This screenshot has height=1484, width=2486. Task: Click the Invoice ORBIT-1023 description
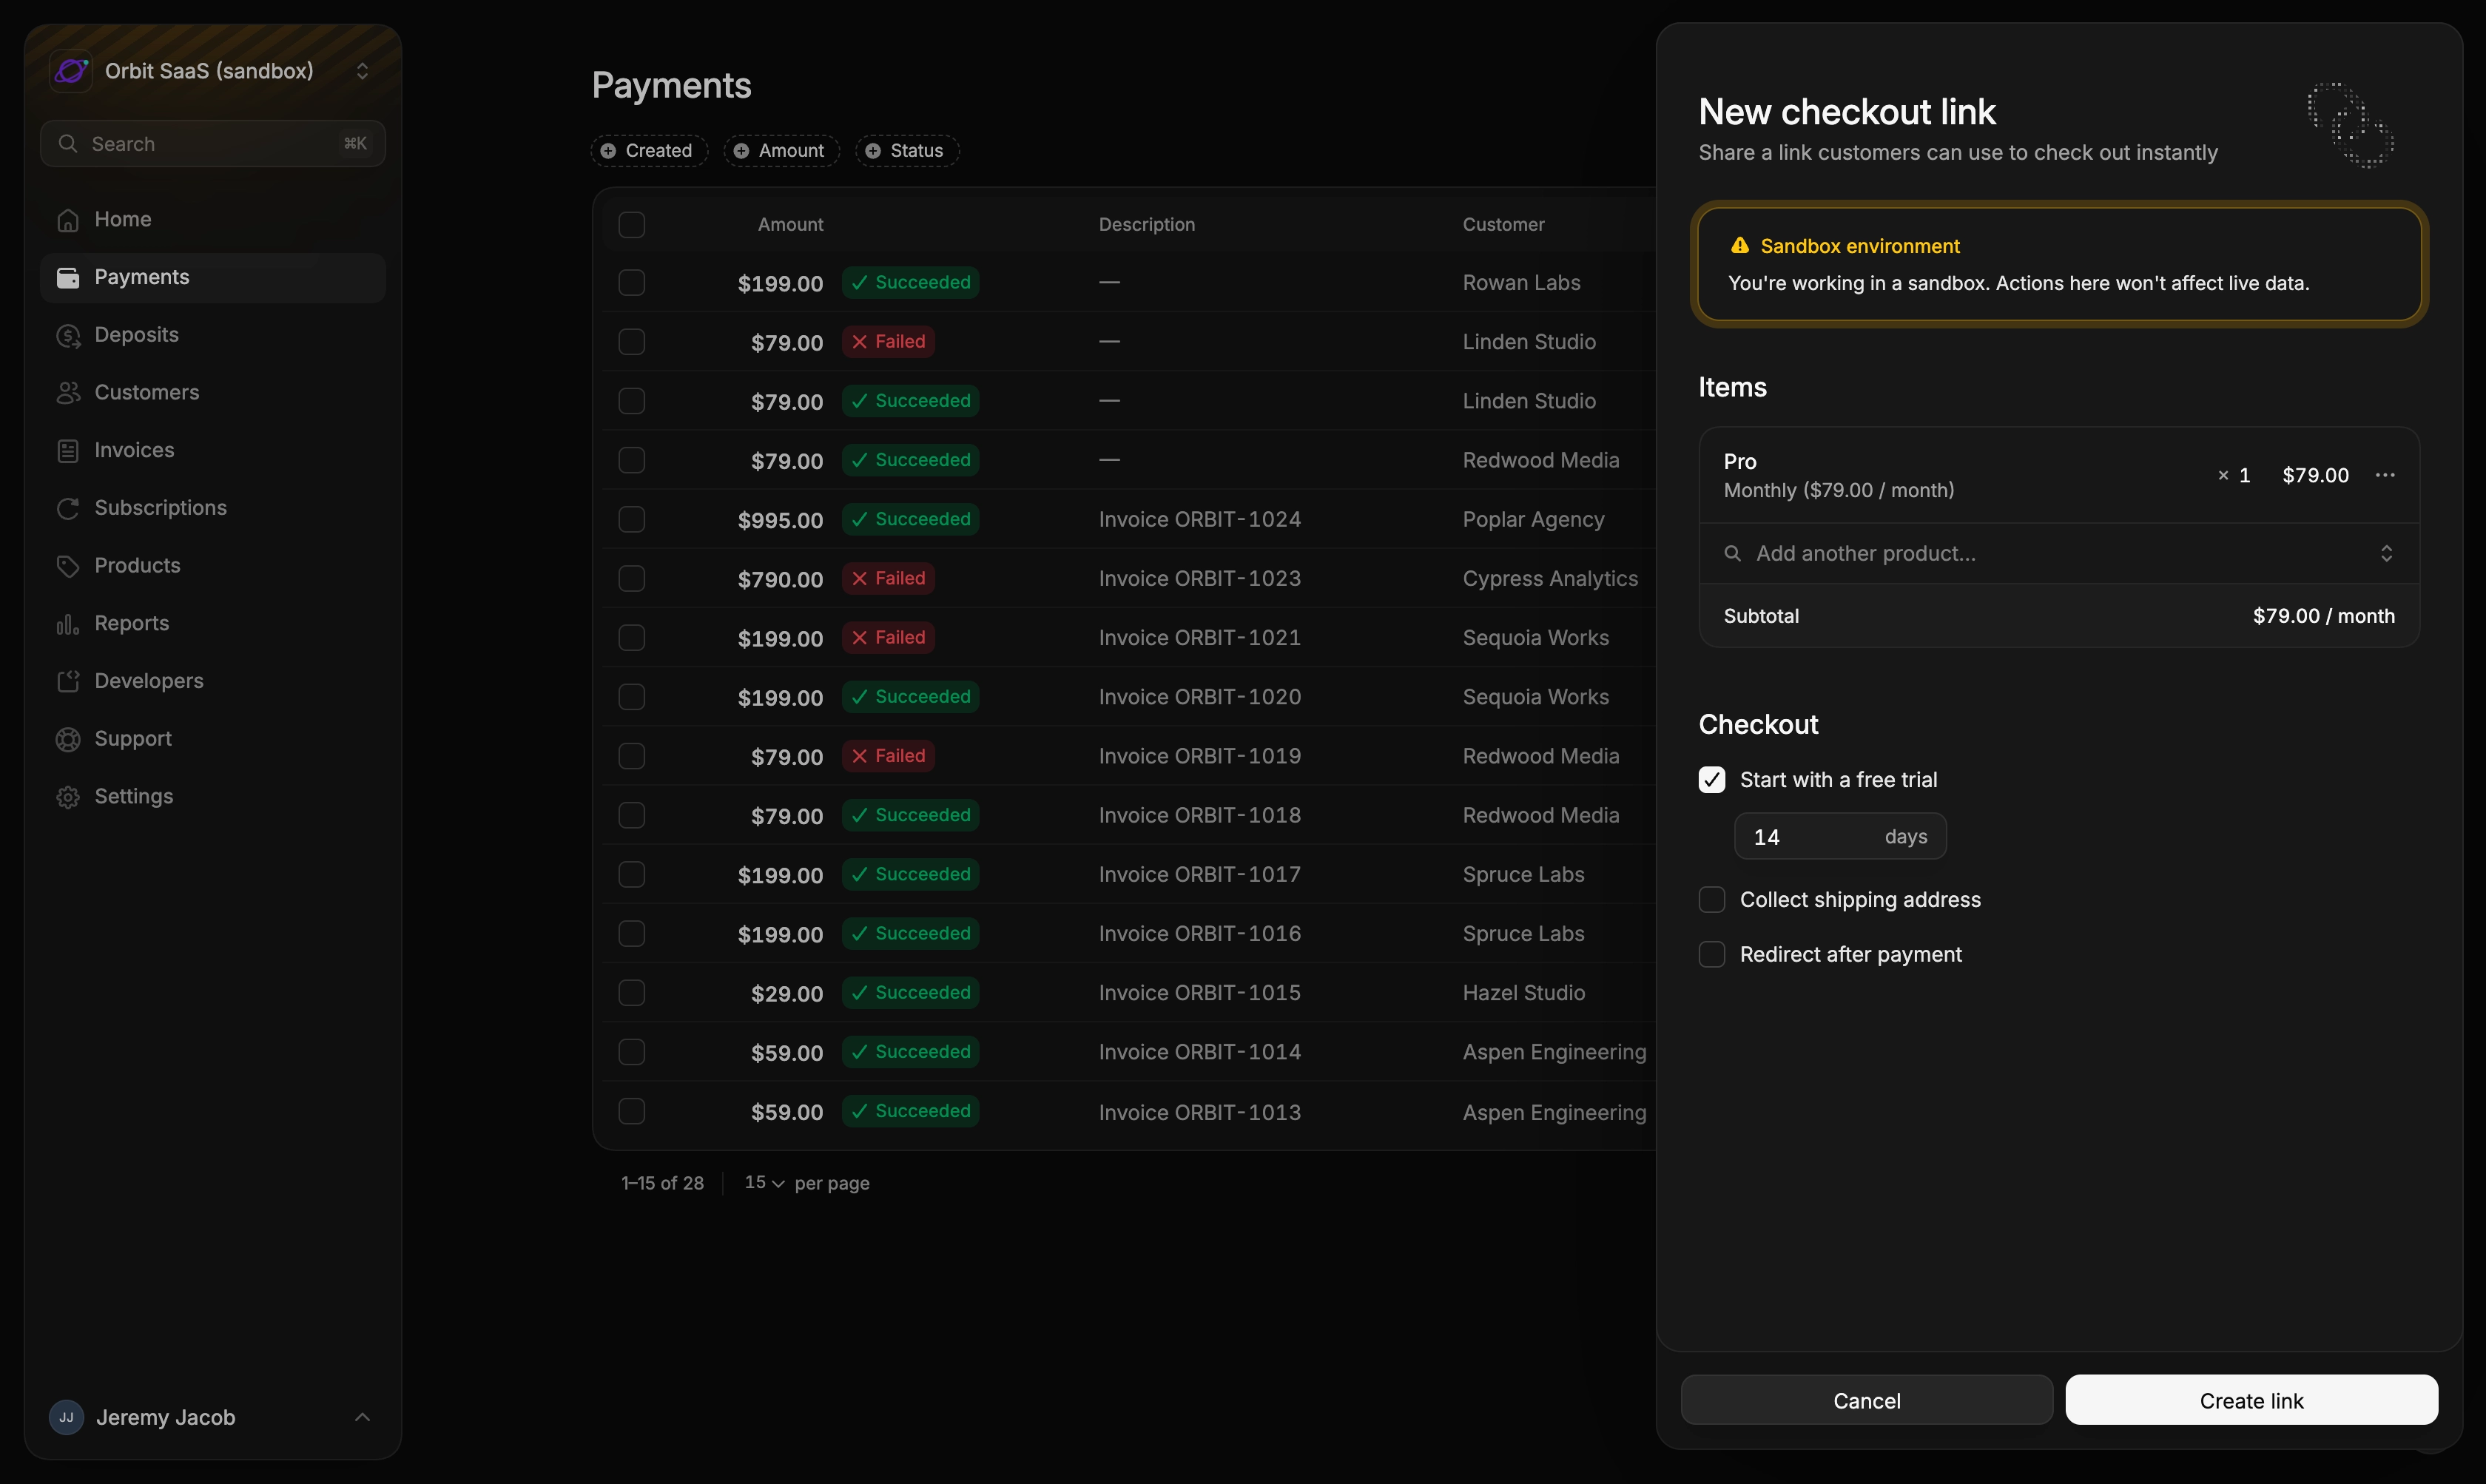[x=1199, y=579]
